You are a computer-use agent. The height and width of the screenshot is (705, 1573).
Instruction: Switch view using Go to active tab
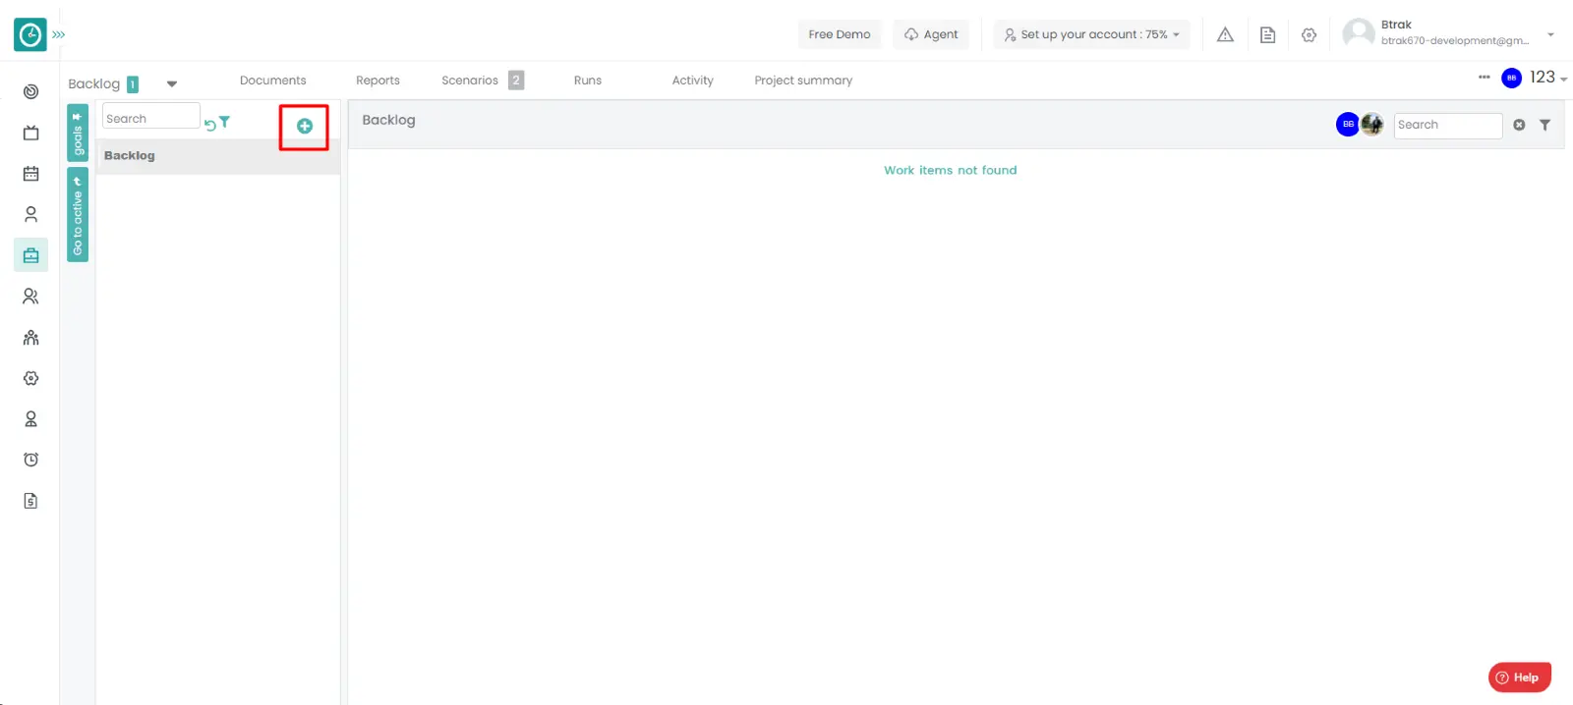[78, 215]
